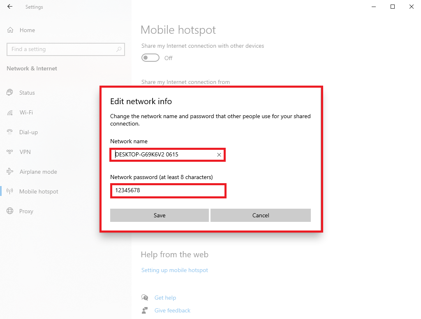Open the Mobile hotspot settings page
The image size is (421, 319).
pos(39,191)
